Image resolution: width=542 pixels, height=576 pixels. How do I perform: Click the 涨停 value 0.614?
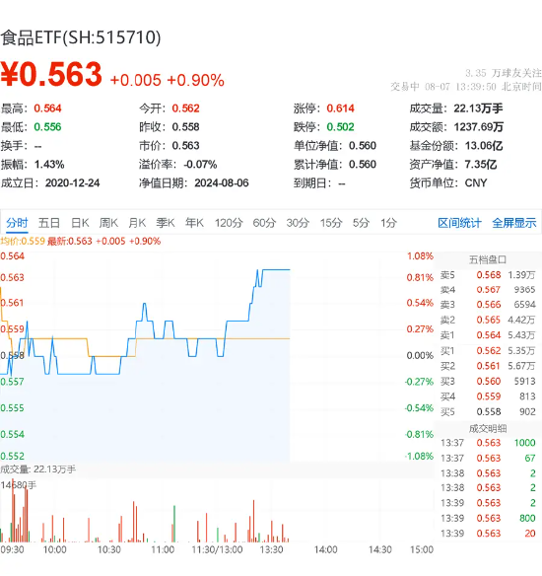(341, 108)
